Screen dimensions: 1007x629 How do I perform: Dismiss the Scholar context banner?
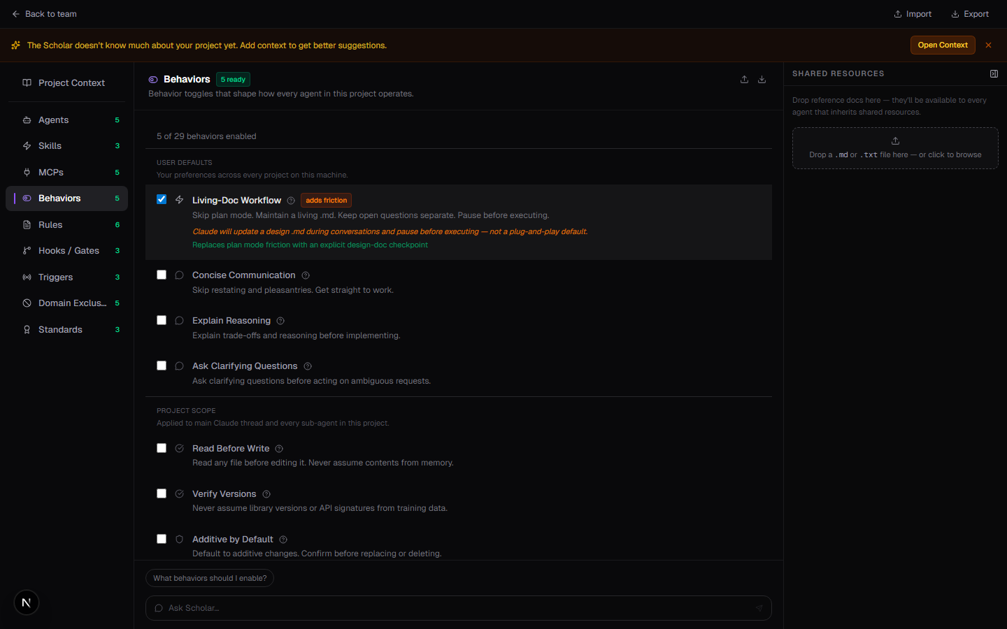[x=988, y=45]
